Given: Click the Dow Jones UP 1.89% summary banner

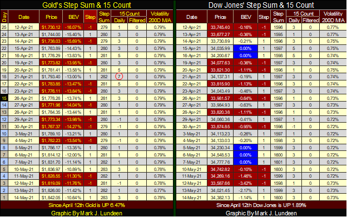Looking at the screenshot, I should [261, 205].
